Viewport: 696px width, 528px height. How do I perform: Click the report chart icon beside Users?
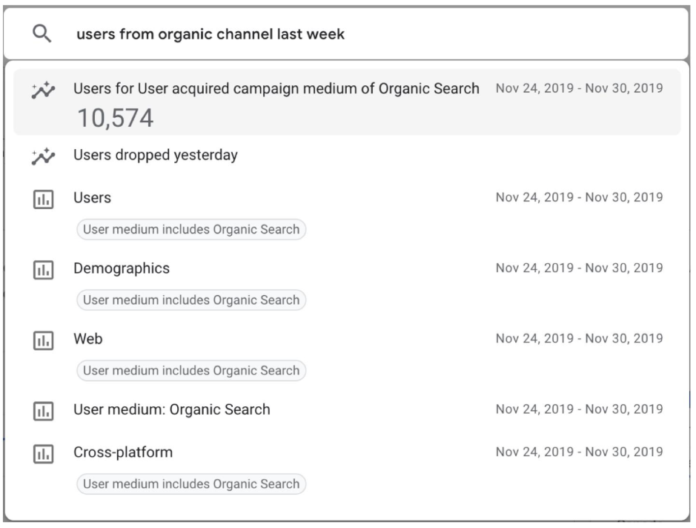tap(43, 198)
